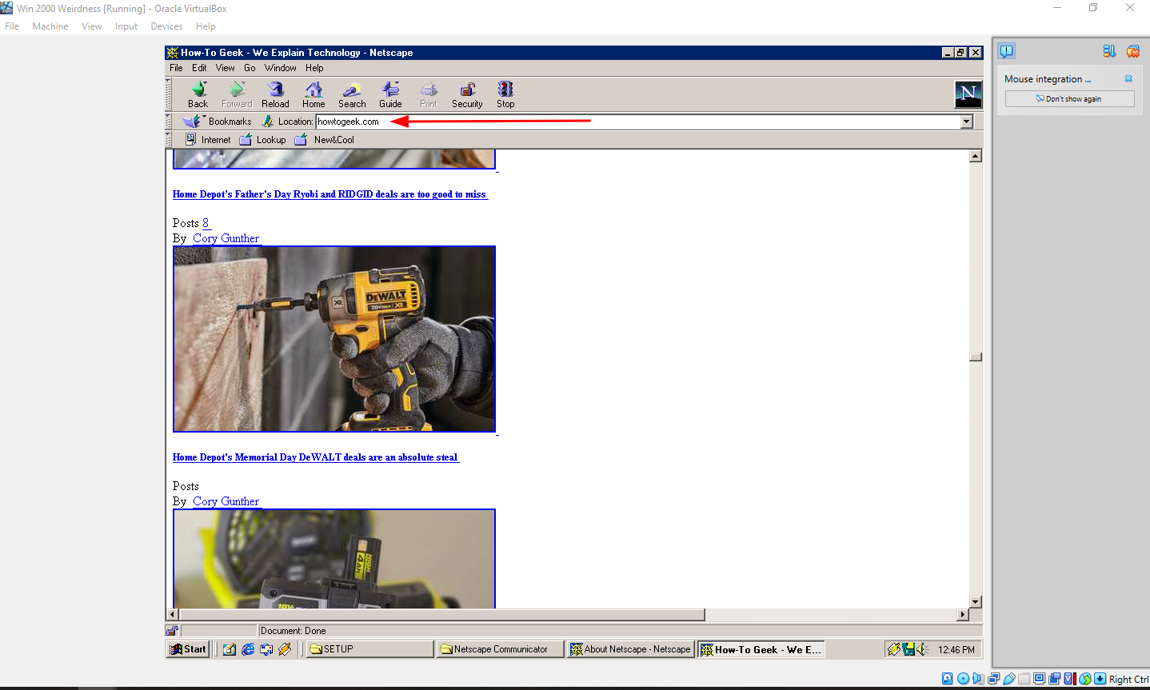This screenshot has width=1150, height=690.
Task: Open Netscape Search toolbar button
Action: pos(352,94)
